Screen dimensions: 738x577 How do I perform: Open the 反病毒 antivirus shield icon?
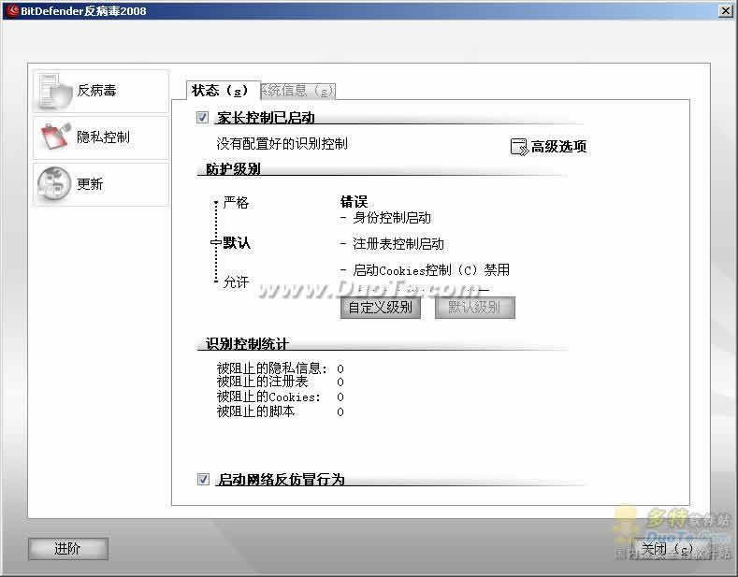[x=55, y=91]
